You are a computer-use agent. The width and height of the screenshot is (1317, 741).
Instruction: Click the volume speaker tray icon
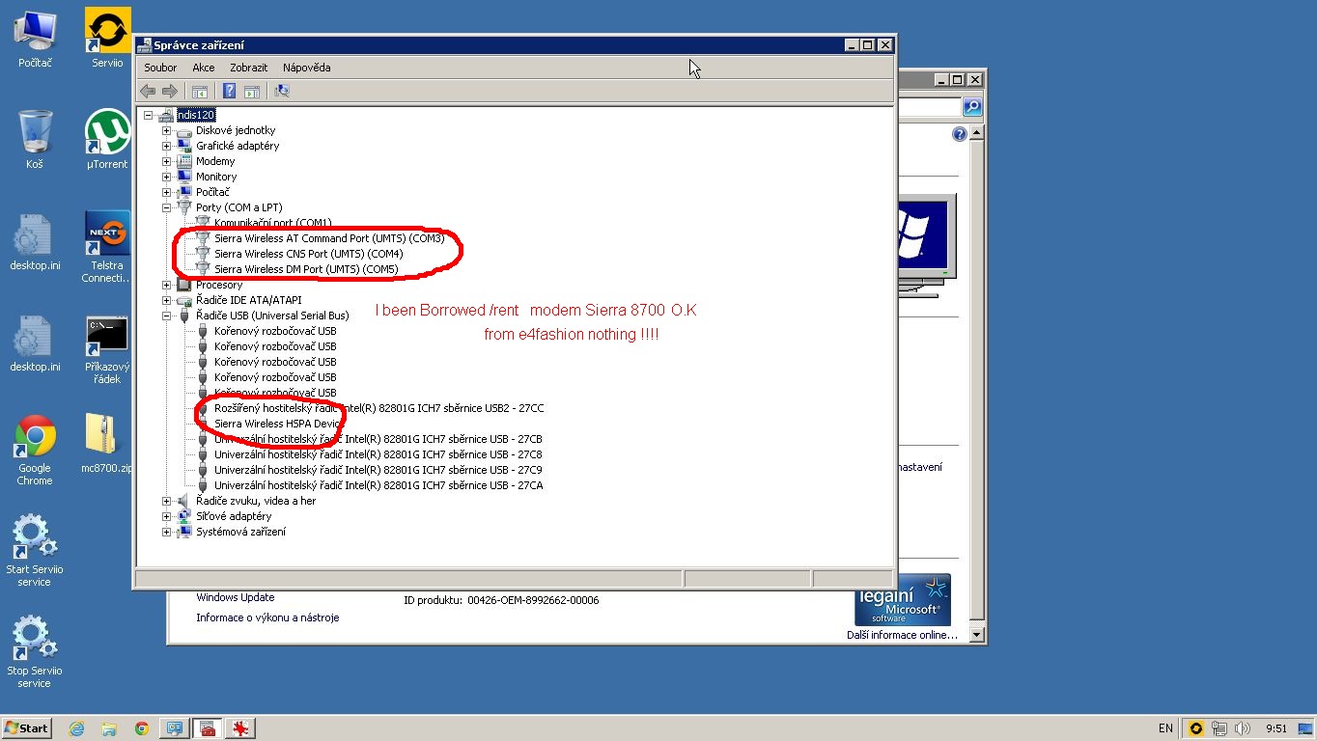click(1242, 728)
